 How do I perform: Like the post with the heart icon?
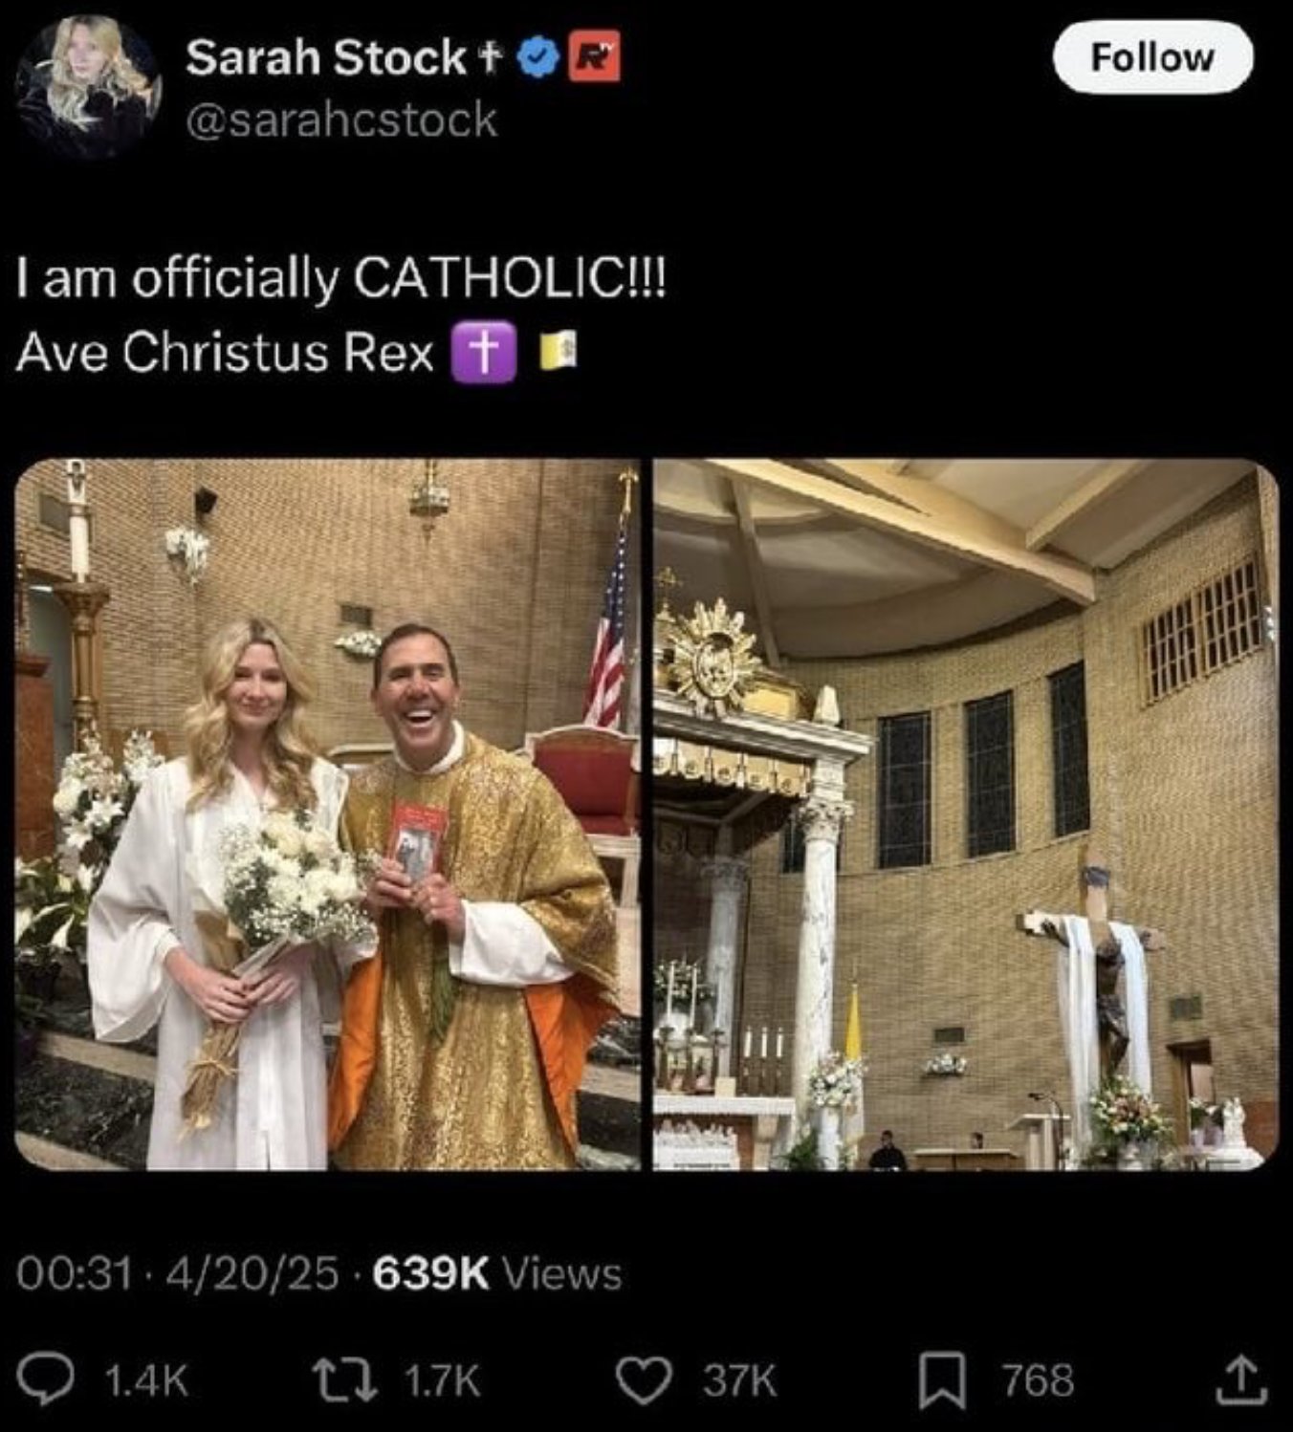(644, 1380)
